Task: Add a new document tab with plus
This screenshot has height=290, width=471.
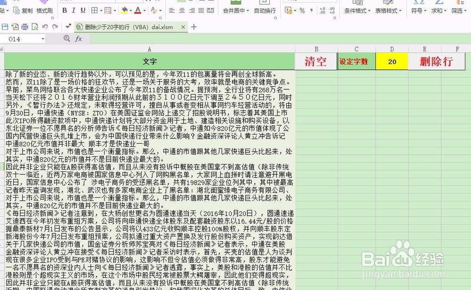Action: click(194, 27)
